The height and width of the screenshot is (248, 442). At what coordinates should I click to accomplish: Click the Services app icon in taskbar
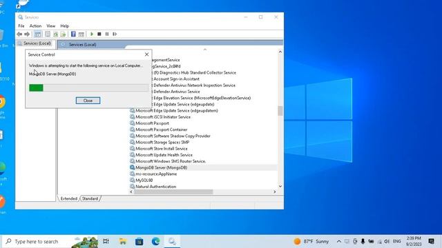click(172, 241)
